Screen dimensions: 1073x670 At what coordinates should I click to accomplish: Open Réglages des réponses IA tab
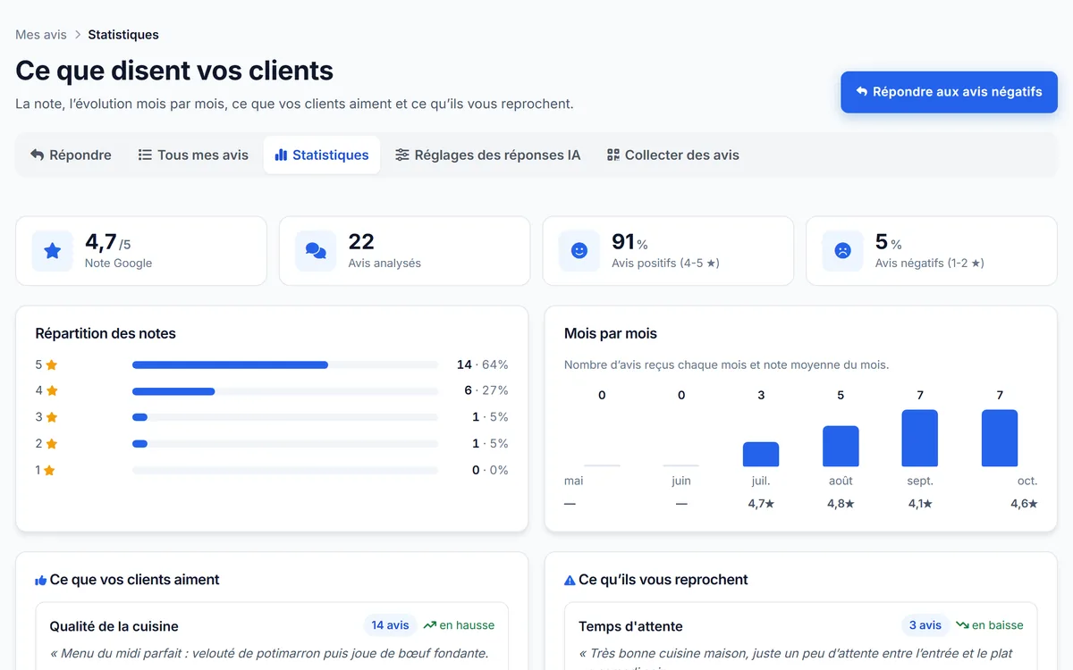(x=488, y=155)
